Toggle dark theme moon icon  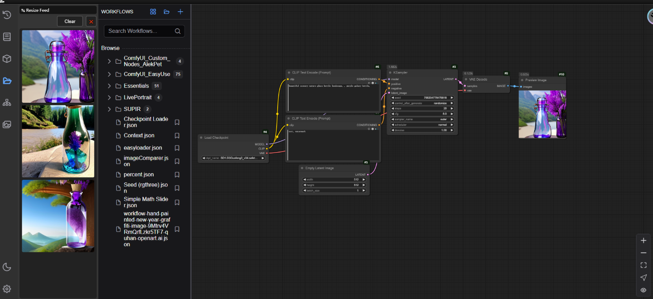pos(7,267)
